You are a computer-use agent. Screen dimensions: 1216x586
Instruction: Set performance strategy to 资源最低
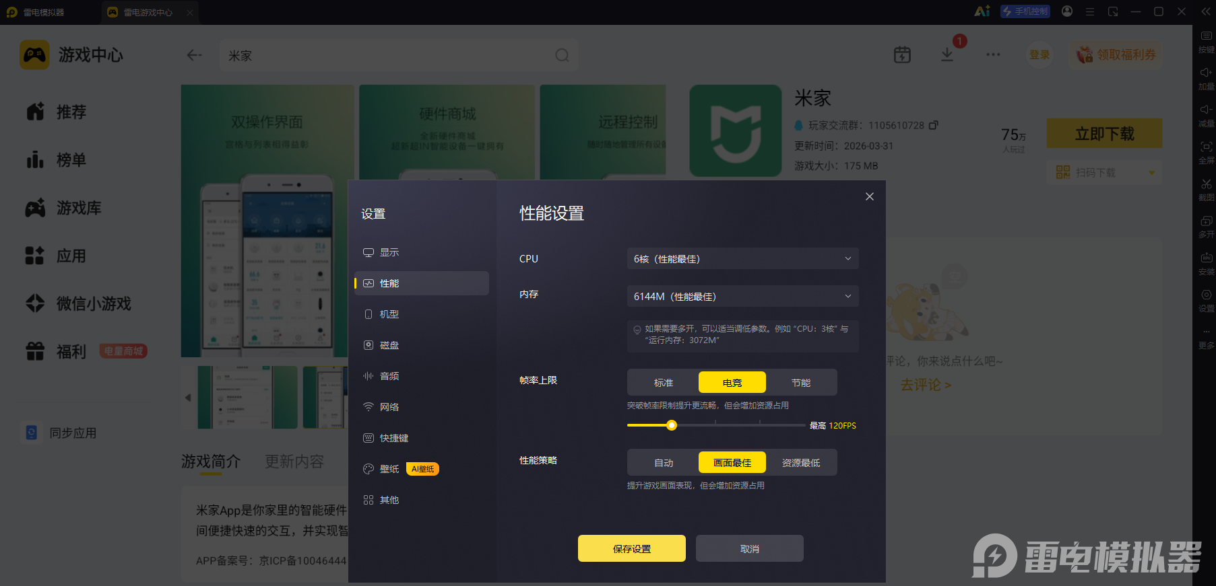pos(801,462)
